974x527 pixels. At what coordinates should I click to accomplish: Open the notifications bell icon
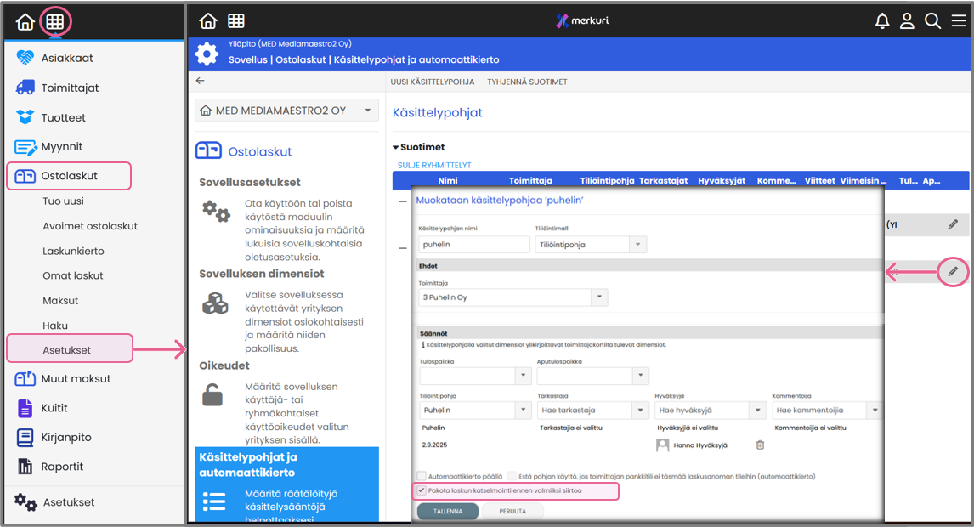point(882,21)
